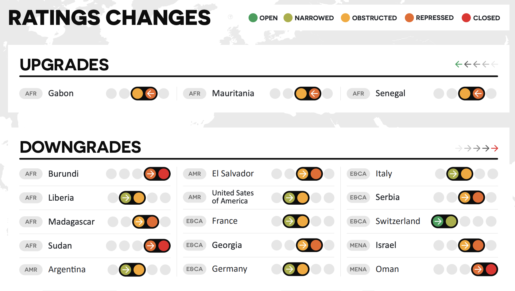Click Oman's orange right-arrow rating icon
515x291 pixels.
point(478,269)
